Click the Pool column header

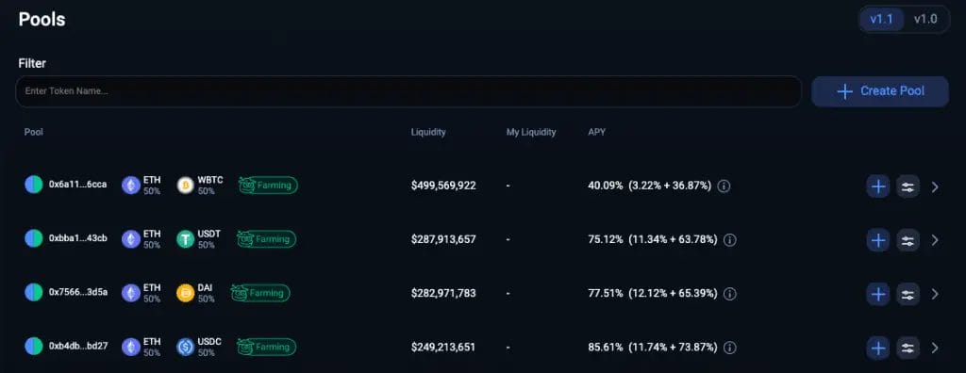(33, 132)
